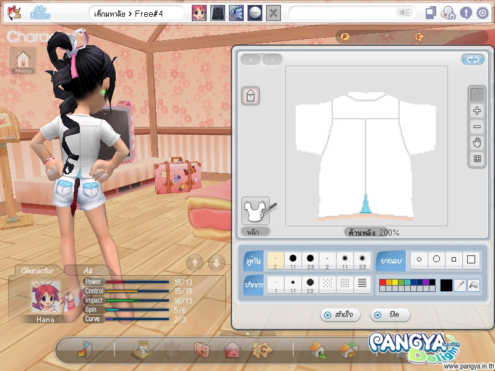The height and width of the screenshot is (371, 495).
Task: Select size 23 pen in ปากกา row
Action: tap(311, 285)
